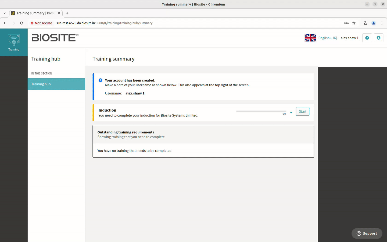Image resolution: width=387 pixels, height=242 pixels.
Task: Click the UK flag language icon
Action: click(x=310, y=38)
